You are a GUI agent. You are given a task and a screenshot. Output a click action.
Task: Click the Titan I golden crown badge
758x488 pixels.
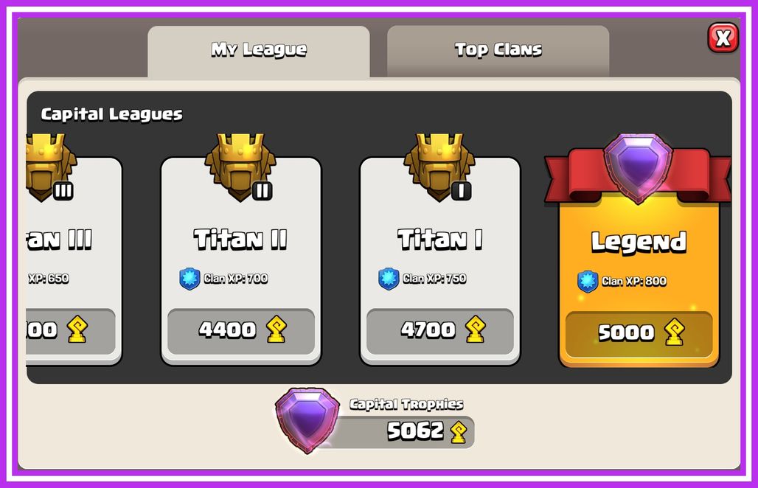pos(439,167)
